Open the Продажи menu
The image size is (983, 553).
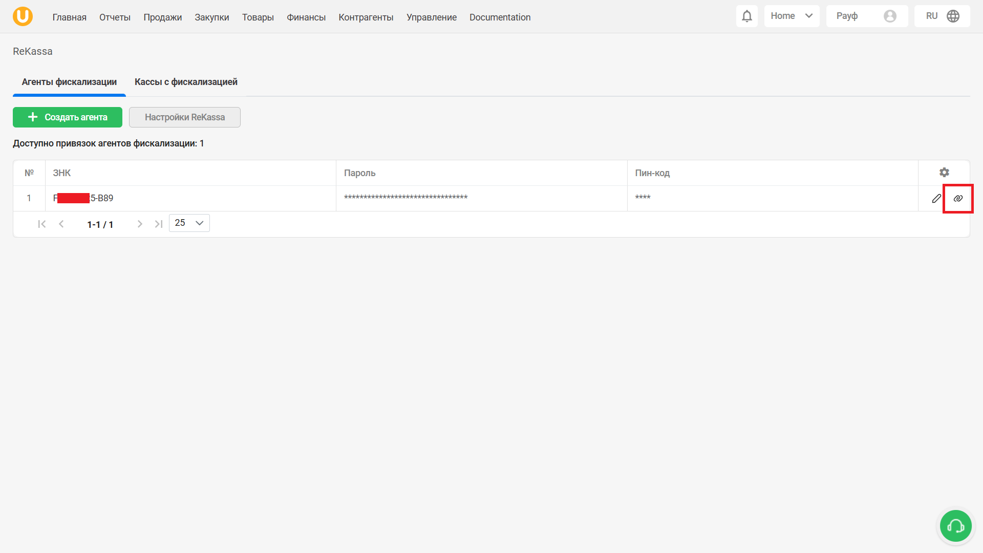point(162,17)
